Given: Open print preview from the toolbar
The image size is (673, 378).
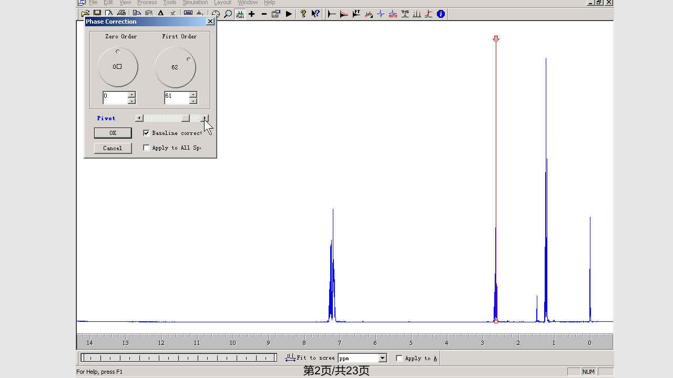Looking at the screenshot, I should [x=109, y=14].
